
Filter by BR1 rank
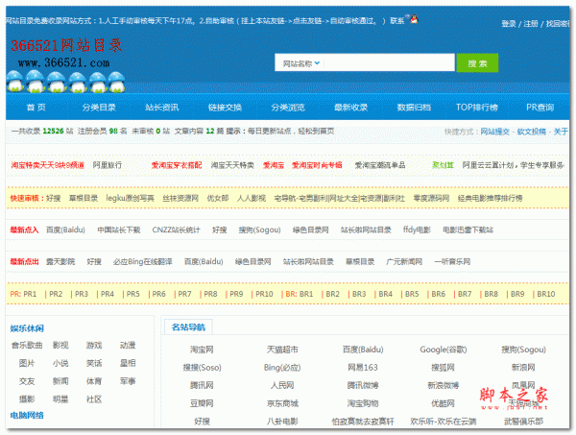point(306,294)
